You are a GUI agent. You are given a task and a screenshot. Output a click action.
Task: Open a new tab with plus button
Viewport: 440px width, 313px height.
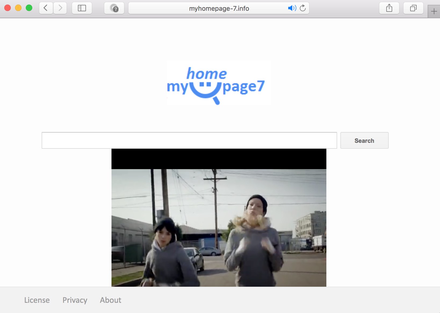pyautogui.click(x=434, y=11)
